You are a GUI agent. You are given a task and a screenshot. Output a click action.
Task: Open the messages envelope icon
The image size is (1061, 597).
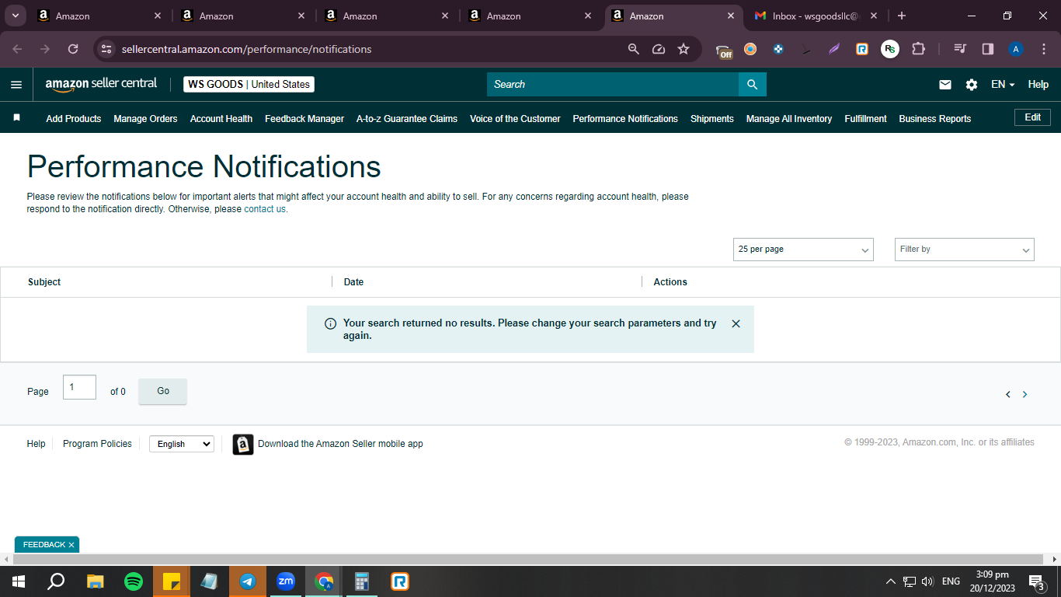click(x=945, y=85)
